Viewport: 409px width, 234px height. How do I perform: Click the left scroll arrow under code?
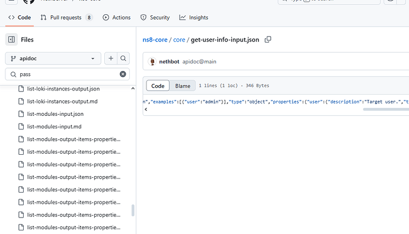[x=146, y=109]
